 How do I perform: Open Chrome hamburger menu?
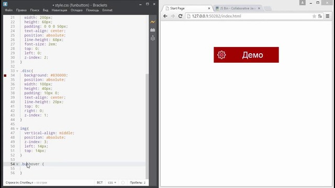[328, 16]
